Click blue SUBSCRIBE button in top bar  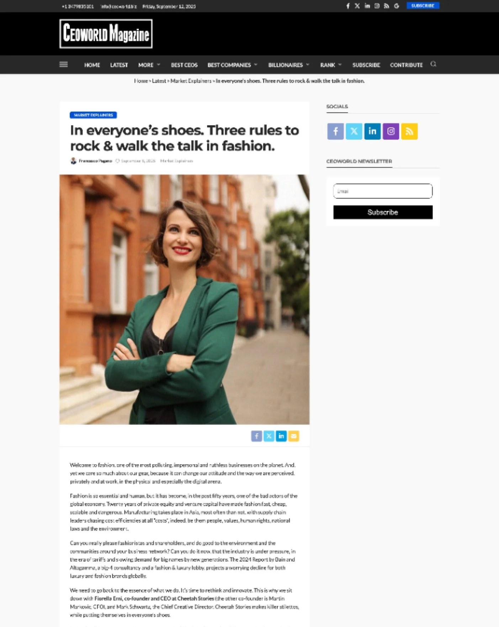(x=423, y=6)
